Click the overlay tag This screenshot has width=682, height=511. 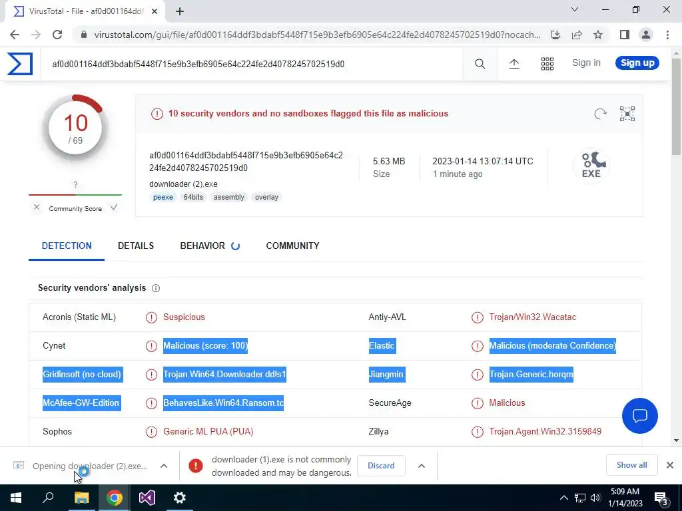pyautogui.click(x=266, y=197)
